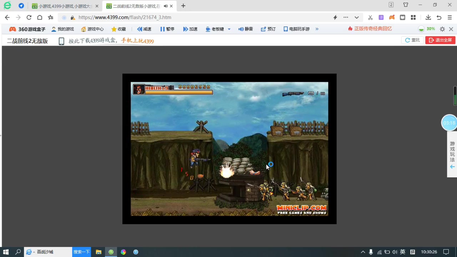Slow down the game with 减速
The width and height of the screenshot is (457, 257).
(x=144, y=29)
